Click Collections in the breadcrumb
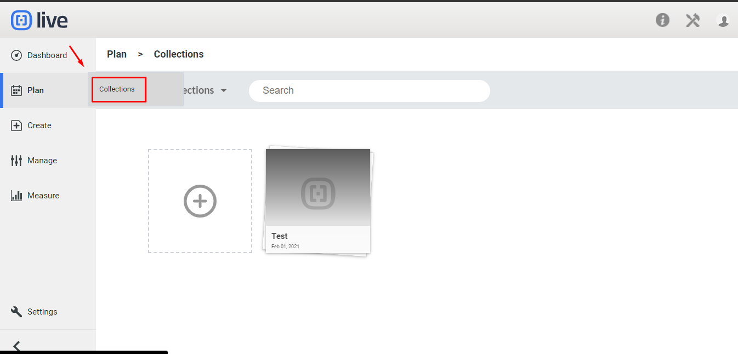Screen dimensions: 738x354 click(x=179, y=54)
